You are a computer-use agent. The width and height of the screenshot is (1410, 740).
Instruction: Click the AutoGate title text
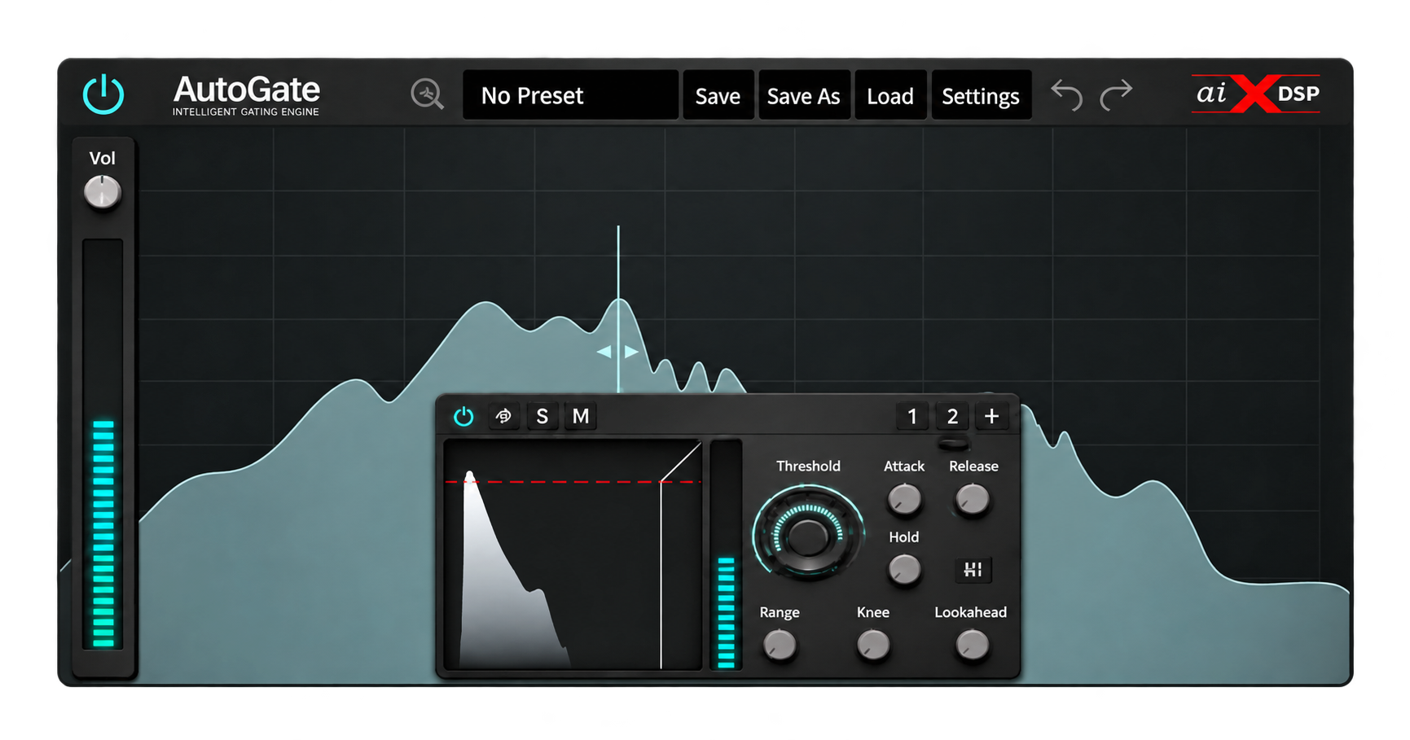point(247,89)
